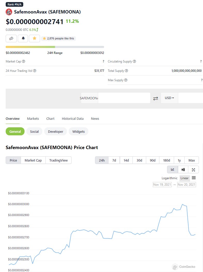203x272 pixels.
Task: Click the $0.000000002741 price
Action: pos(35,22)
